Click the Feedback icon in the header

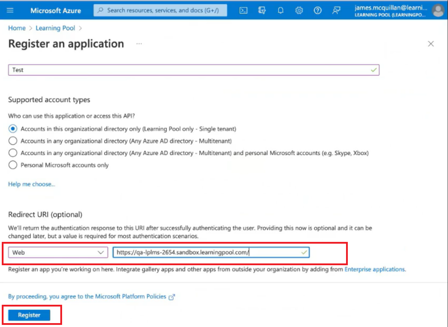tap(336, 10)
